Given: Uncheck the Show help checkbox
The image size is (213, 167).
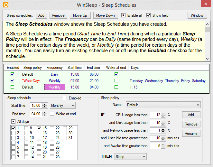Looking at the screenshot, I should [x=148, y=15].
